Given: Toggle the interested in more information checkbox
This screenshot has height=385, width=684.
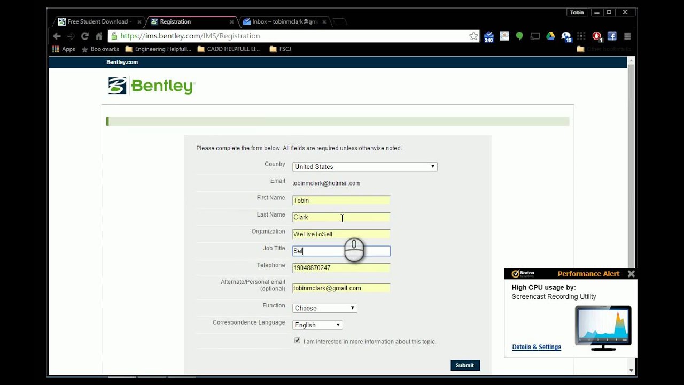Looking at the screenshot, I should 297,341.
